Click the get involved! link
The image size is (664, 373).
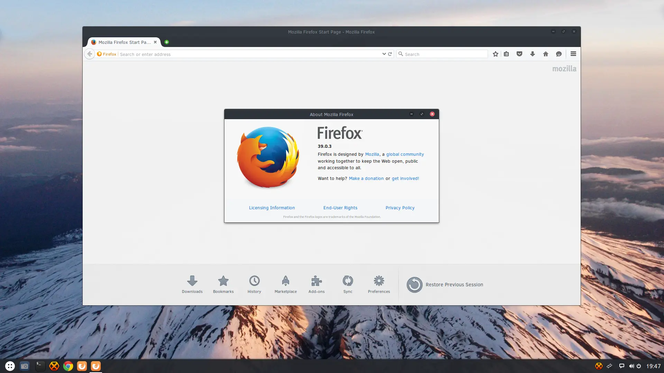pyautogui.click(x=405, y=179)
